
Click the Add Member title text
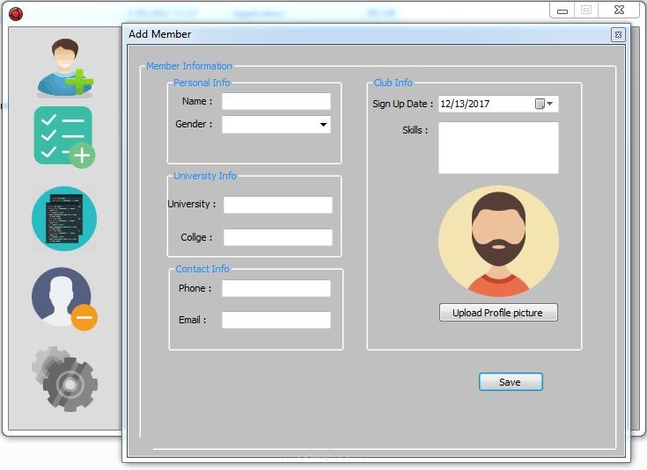pyautogui.click(x=159, y=34)
